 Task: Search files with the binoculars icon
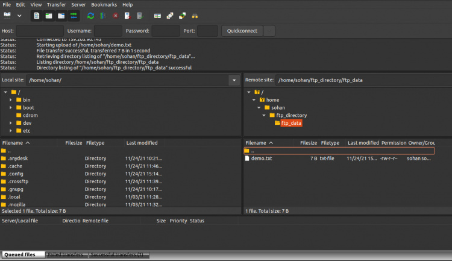click(195, 16)
